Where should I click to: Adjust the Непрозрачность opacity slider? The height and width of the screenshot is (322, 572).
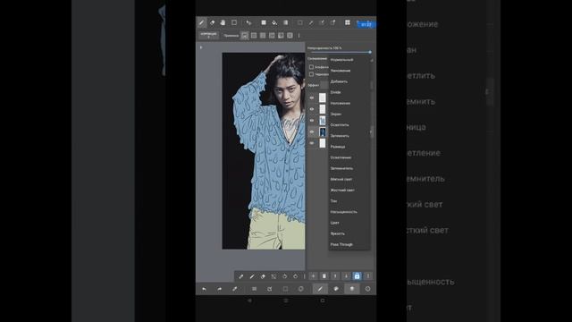(340, 52)
